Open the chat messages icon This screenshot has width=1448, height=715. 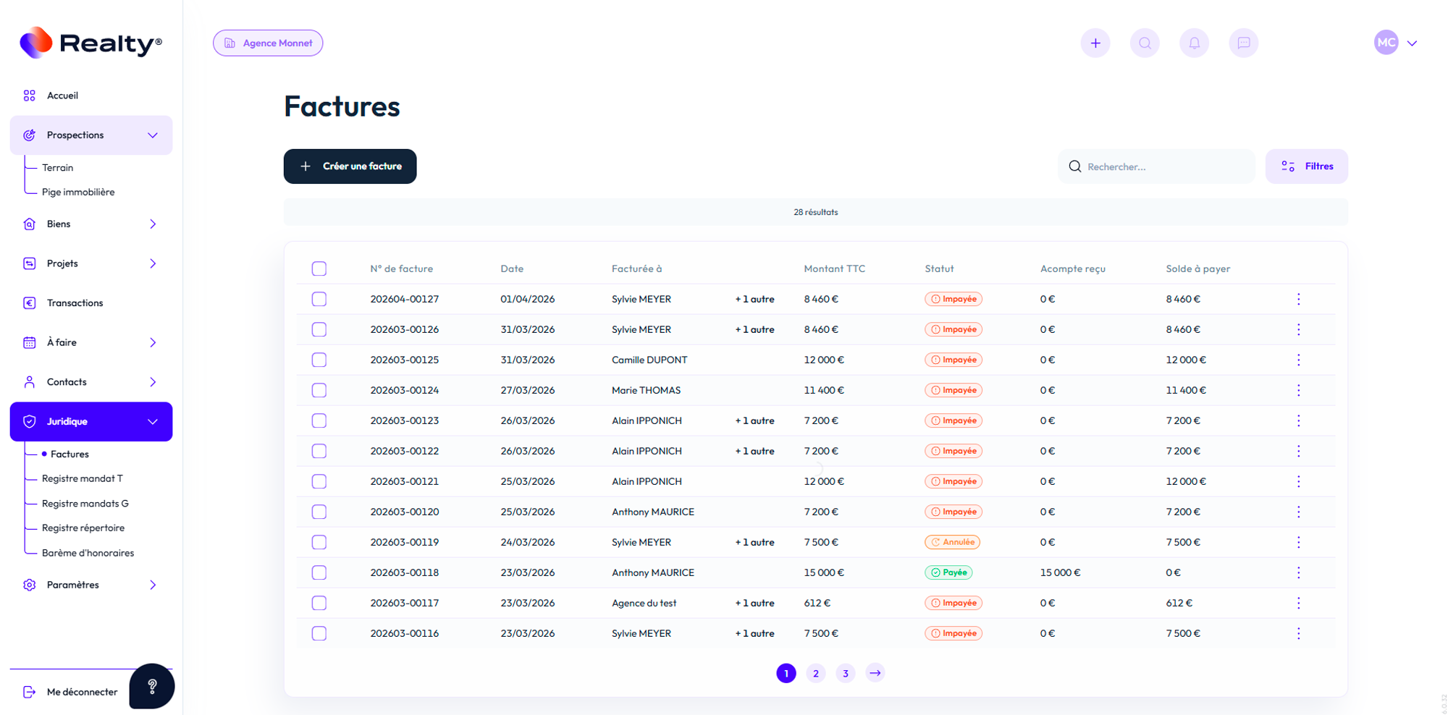[x=1243, y=43]
